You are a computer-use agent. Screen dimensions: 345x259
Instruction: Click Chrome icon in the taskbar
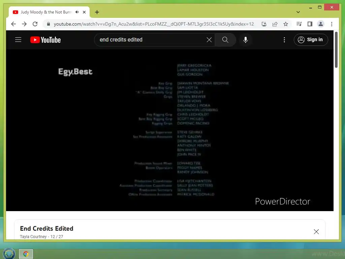pyautogui.click(x=26, y=254)
